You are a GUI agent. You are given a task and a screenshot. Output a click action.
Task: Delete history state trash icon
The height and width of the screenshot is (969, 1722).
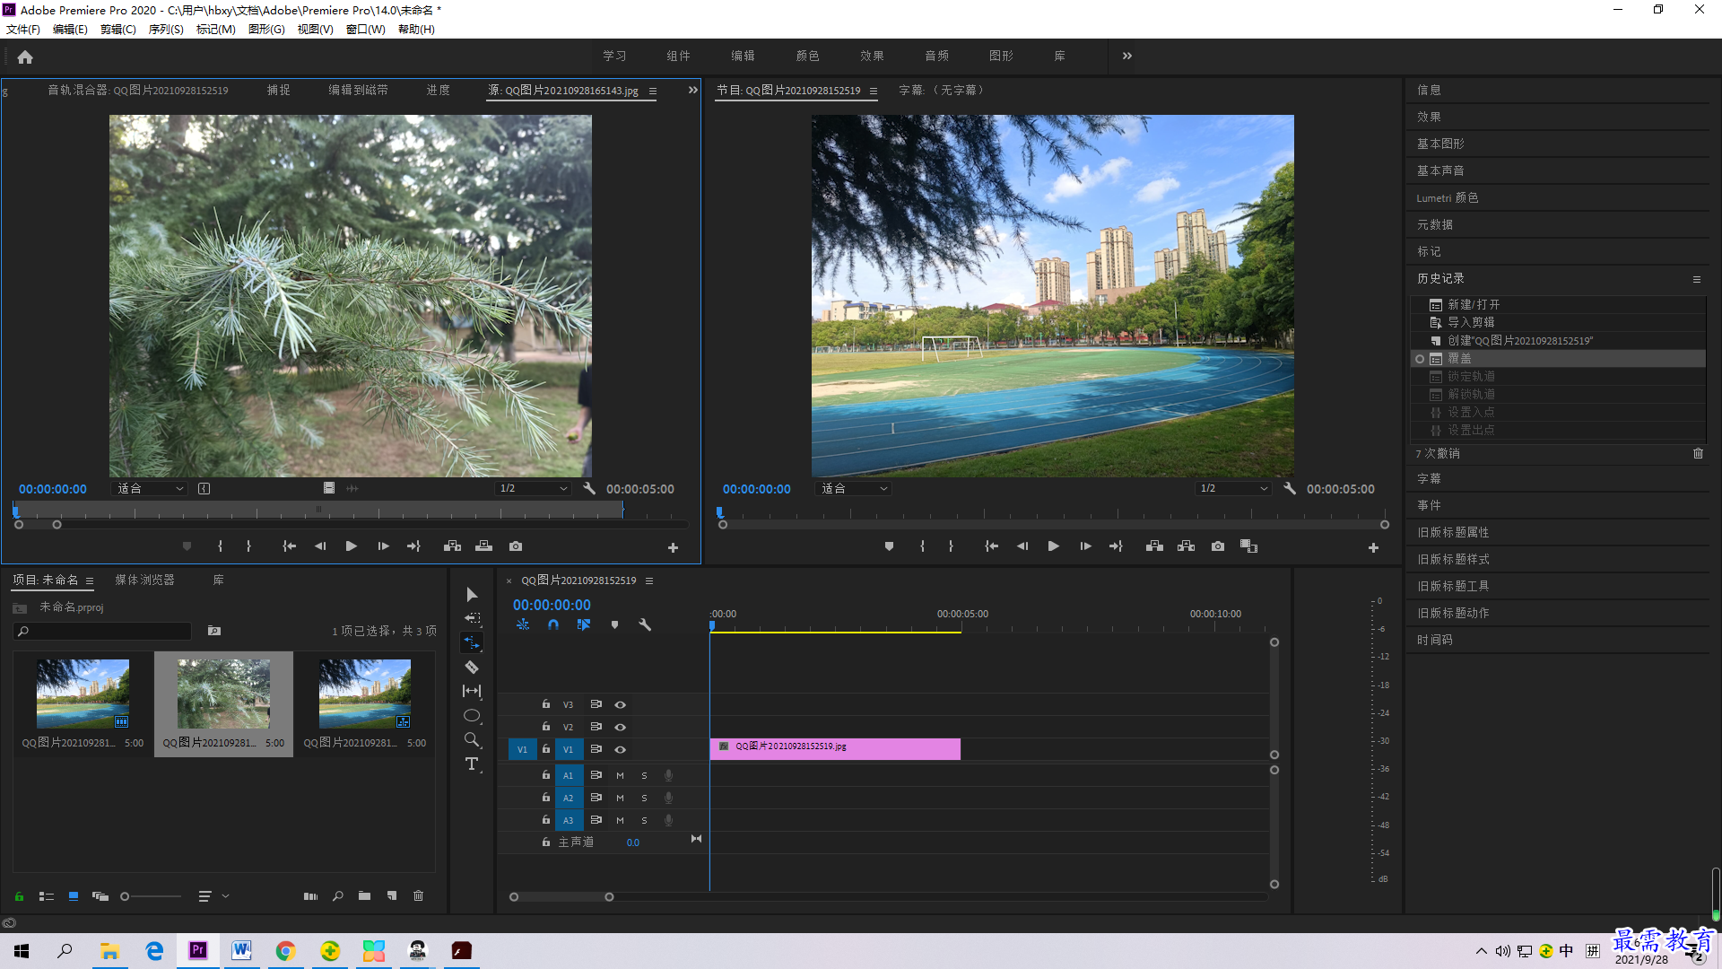coord(1698,453)
